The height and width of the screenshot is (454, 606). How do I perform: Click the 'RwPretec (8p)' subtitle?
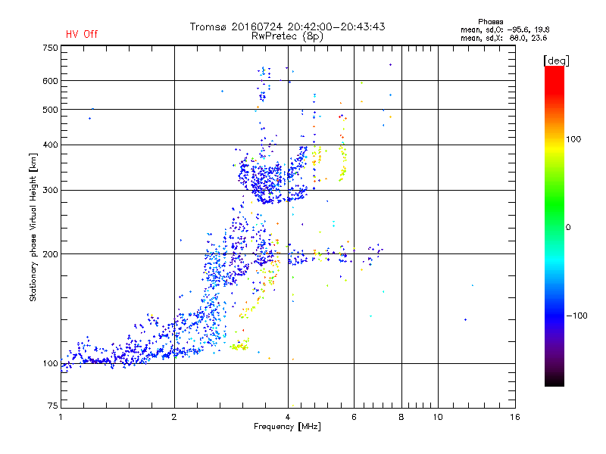pyautogui.click(x=287, y=36)
